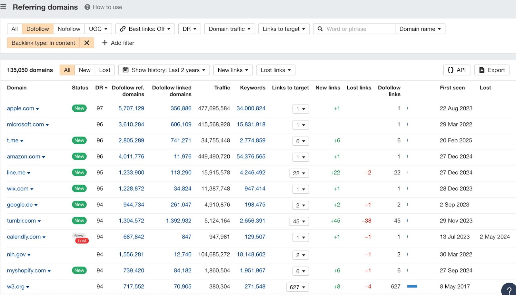Open the wix.com domain link
The image size is (516, 295).
click(18, 189)
